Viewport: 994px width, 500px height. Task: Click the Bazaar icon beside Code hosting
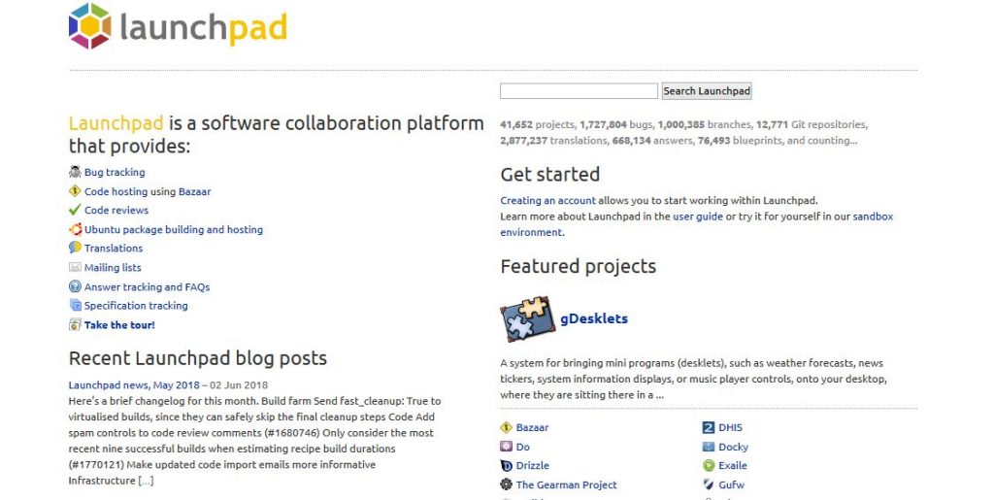[75, 190]
